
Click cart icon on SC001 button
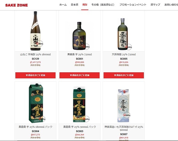(71, 75)
